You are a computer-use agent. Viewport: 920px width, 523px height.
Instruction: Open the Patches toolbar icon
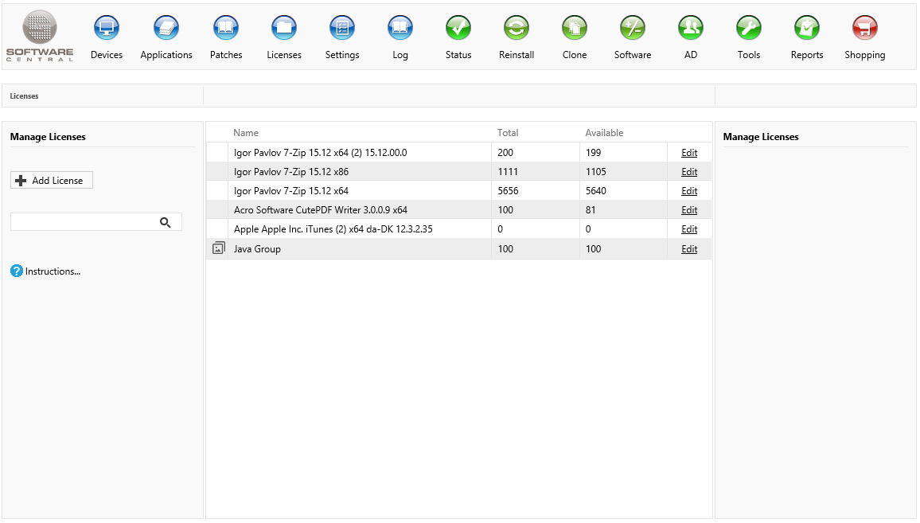[226, 29]
